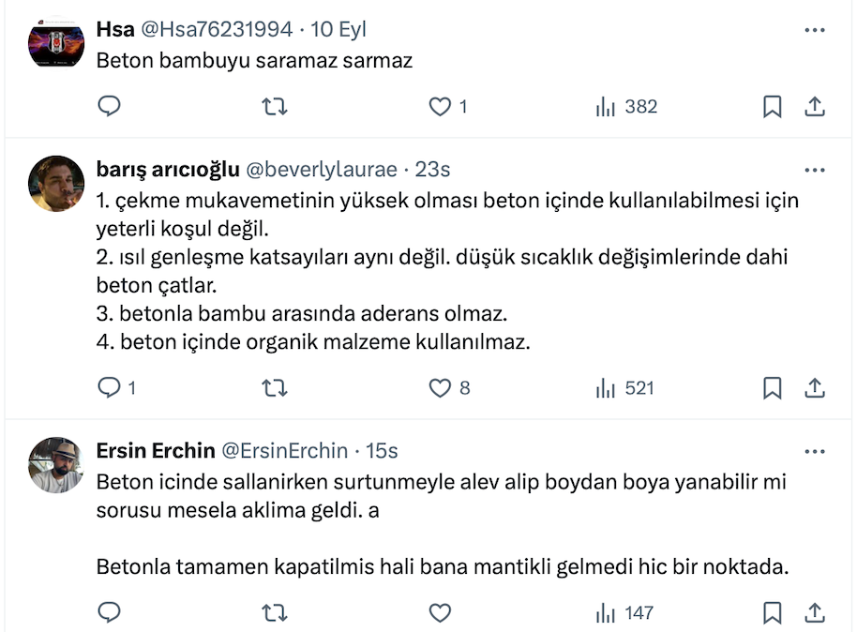Retweet Hsa's tweet about beton bambu

[x=274, y=107]
